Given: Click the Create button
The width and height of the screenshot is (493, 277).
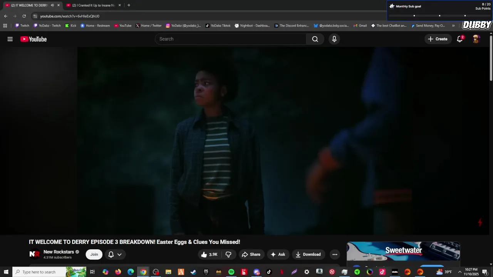Looking at the screenshot, I should click(438, 39).
